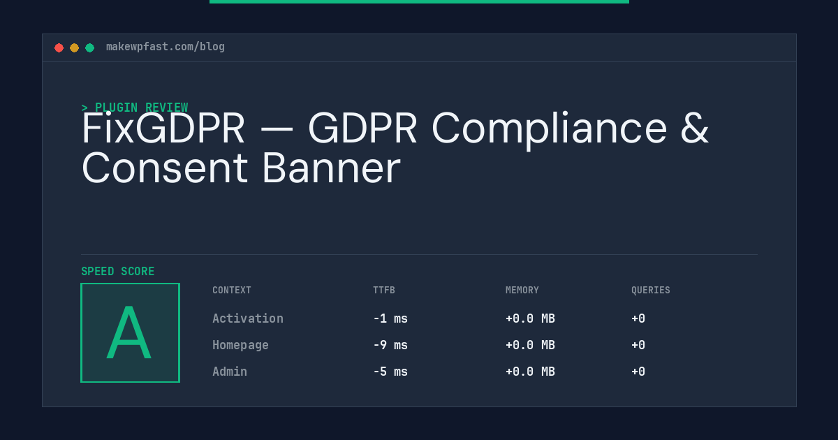
Task: Click the MEMORY column header
Action: [x=522, y=290]
